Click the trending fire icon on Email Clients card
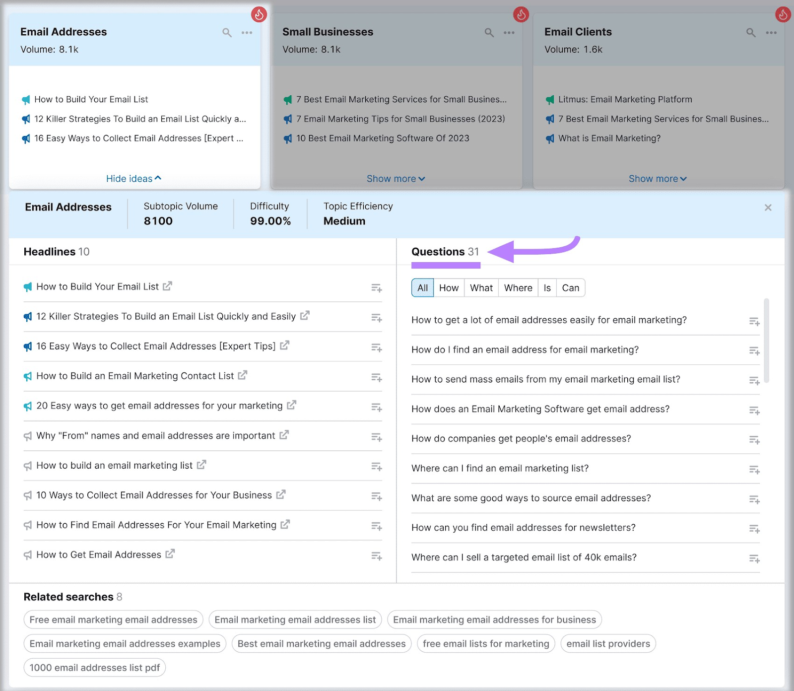The width and height of the screenshot is (794, 691). 783,14
